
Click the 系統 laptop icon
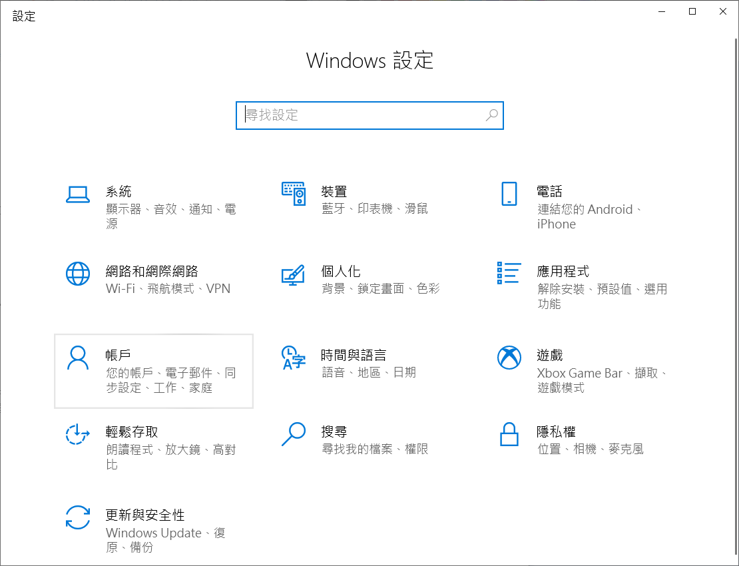click(78, 194)
